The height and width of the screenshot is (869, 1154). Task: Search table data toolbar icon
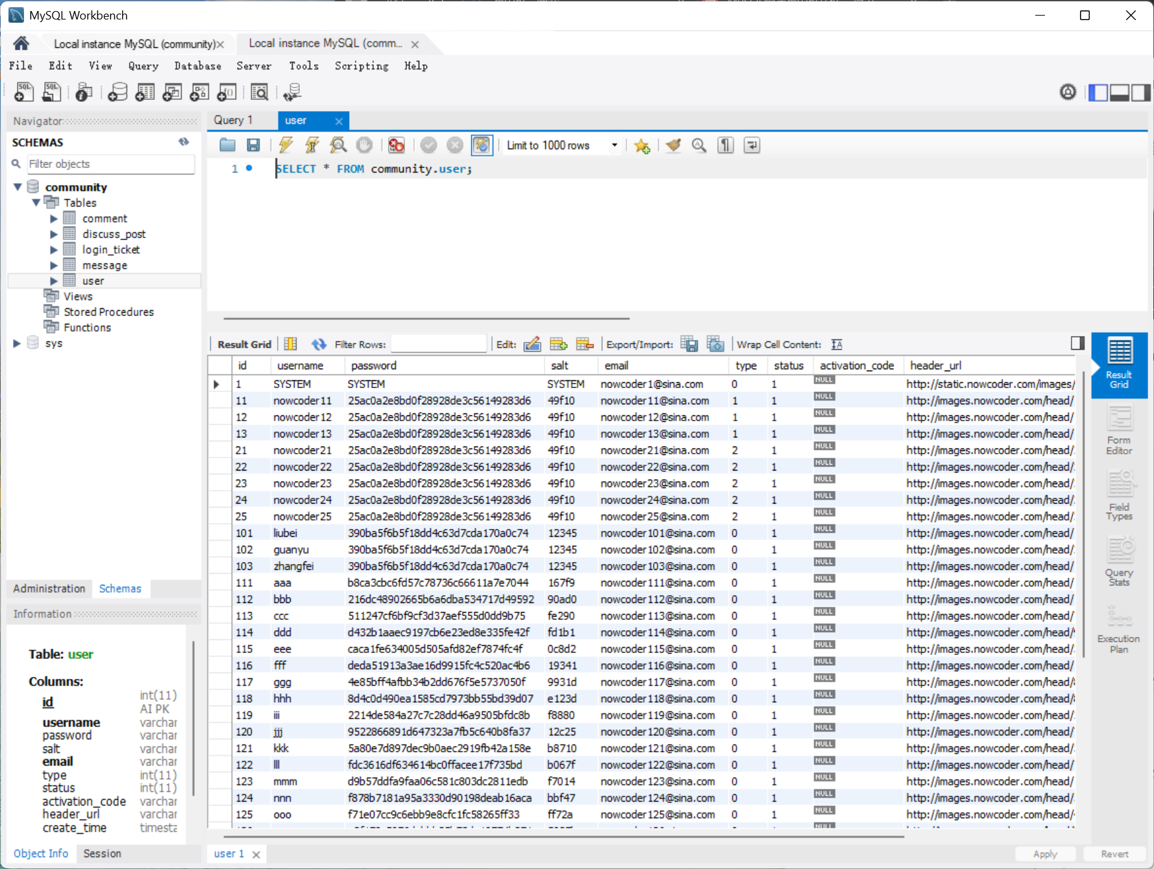click(x=260, y=92)
